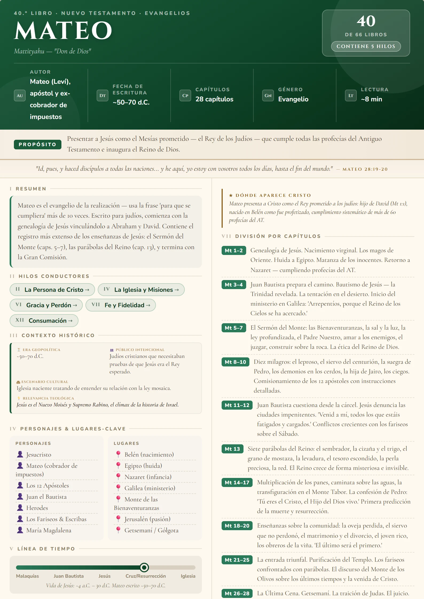Click the person icon beside Los 12 Apóstoles
This screenshot has width=424, height=599.
(x=20, y=485)
